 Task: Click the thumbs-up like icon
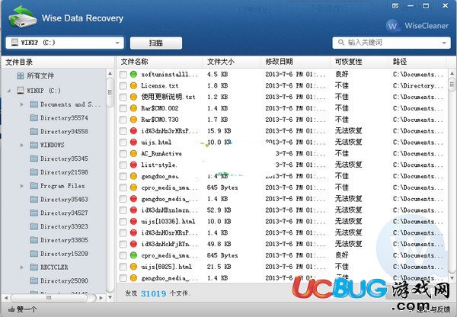(x=11, y=309)
